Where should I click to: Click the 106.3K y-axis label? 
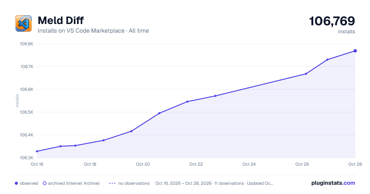[27, 158]
